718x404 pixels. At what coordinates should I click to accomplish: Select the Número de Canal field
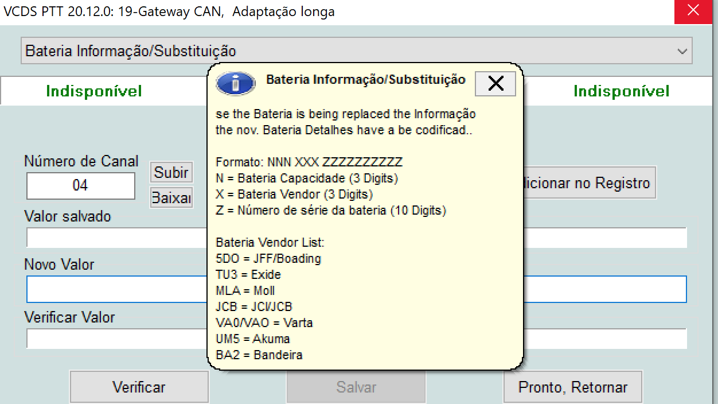point(80,186)
